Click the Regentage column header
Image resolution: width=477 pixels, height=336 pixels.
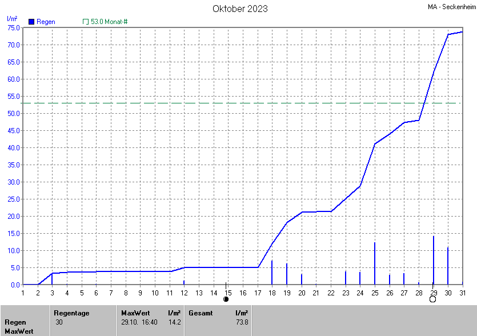tap(71, 313)
